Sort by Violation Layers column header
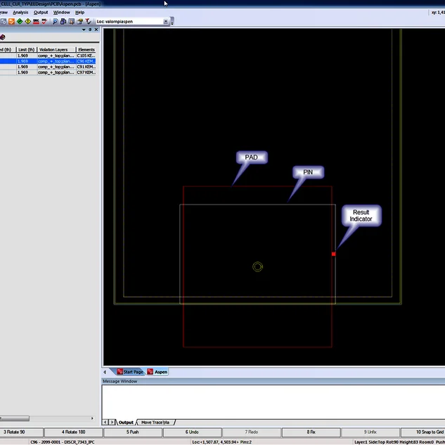 [56, 50]
